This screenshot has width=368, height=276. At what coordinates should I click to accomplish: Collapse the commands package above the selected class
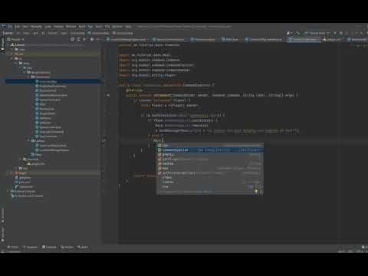coord(28,77)
